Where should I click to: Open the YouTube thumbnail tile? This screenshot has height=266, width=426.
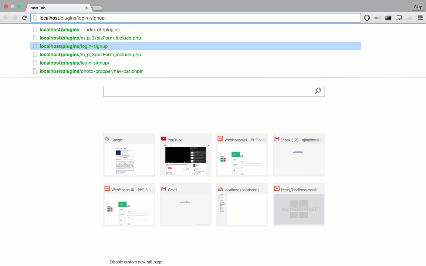[x=185, y=155]
